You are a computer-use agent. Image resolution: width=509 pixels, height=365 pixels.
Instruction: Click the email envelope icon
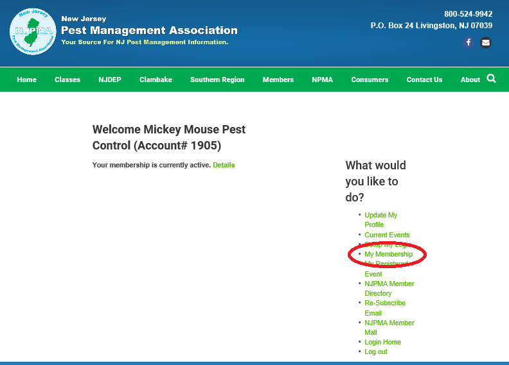point(486,42)
